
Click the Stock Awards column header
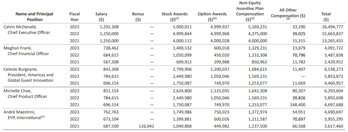click(x=174, y=17)
